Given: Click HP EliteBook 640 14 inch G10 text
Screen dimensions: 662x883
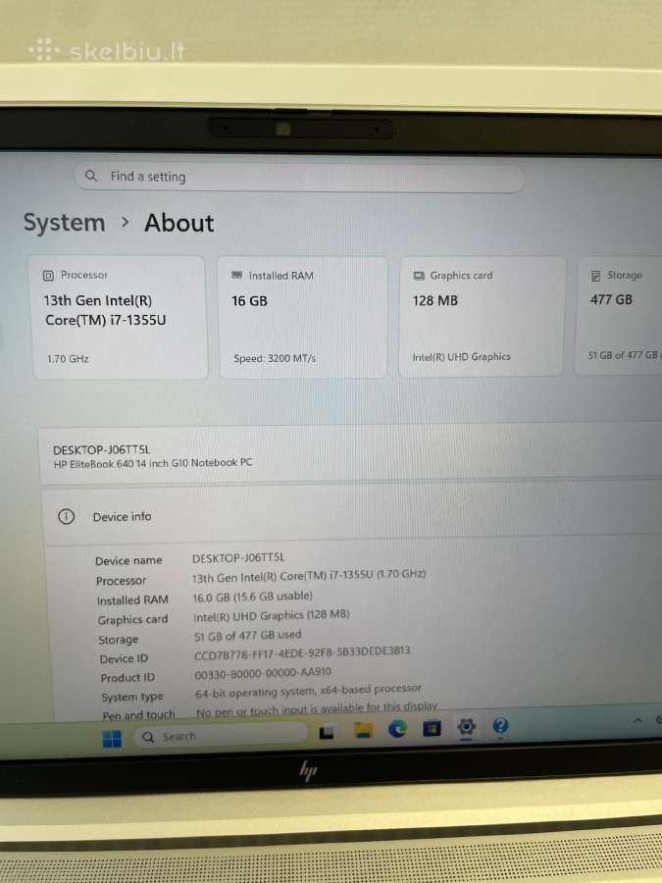Looking at the screenshot, I should click(153, 463).
